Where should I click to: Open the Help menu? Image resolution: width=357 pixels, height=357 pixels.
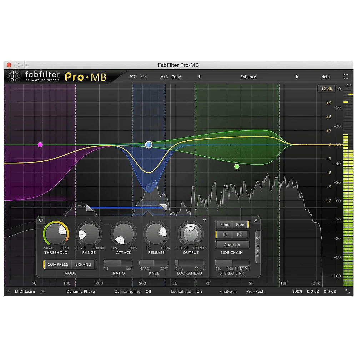[x=325, y=77]
